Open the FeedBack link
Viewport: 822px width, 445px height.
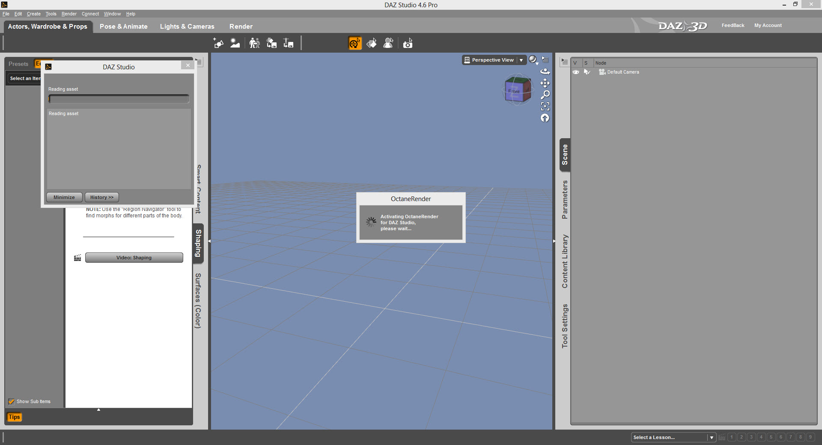point(733,25)
